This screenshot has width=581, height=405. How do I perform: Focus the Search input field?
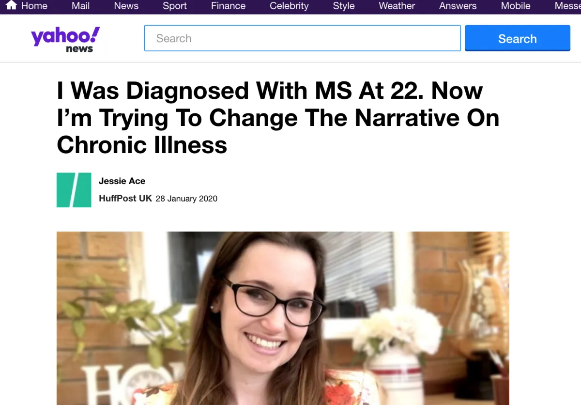click(303, 38)
